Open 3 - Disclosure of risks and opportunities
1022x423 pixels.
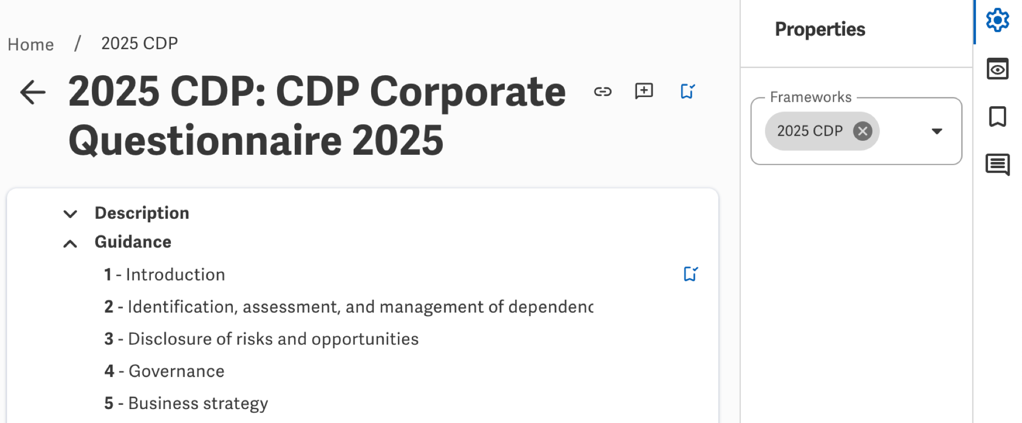pyautogui.click(x=260, y=338)
